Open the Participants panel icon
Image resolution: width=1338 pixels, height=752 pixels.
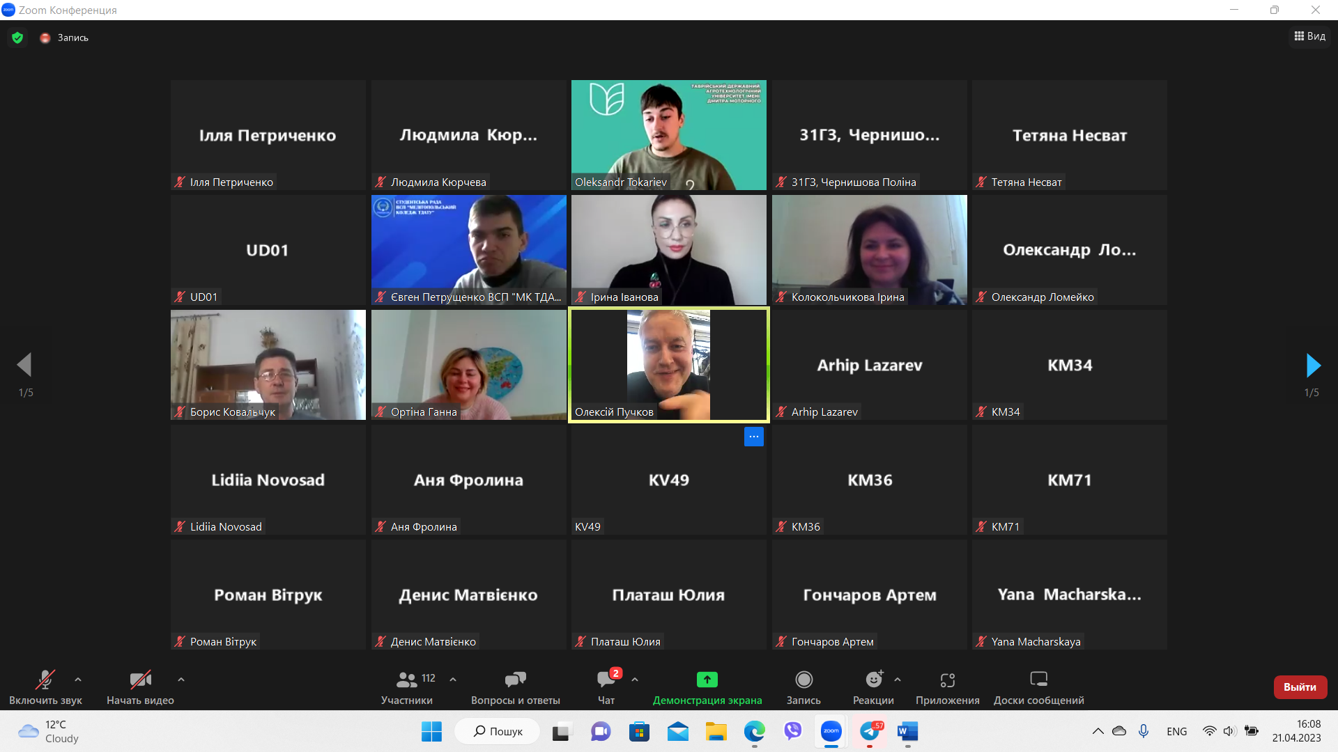[407, 680]
